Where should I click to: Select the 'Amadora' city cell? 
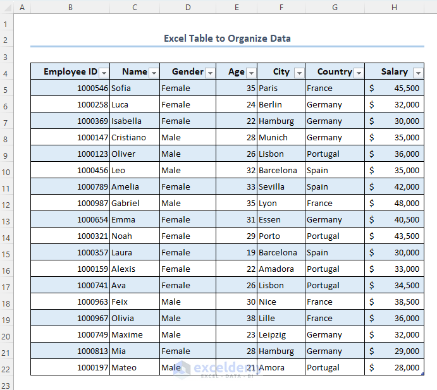click(x=281, y=269)
